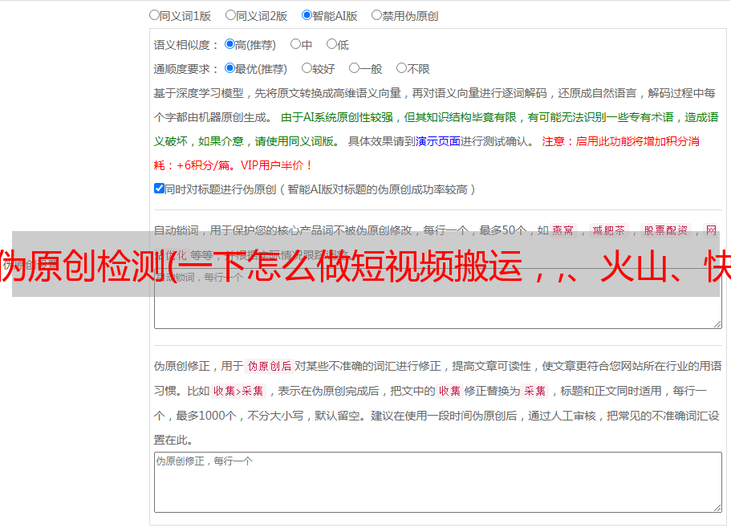Click the 减肥茶 example keyword tag
This screenshot has height=528, width=731.
608,230
